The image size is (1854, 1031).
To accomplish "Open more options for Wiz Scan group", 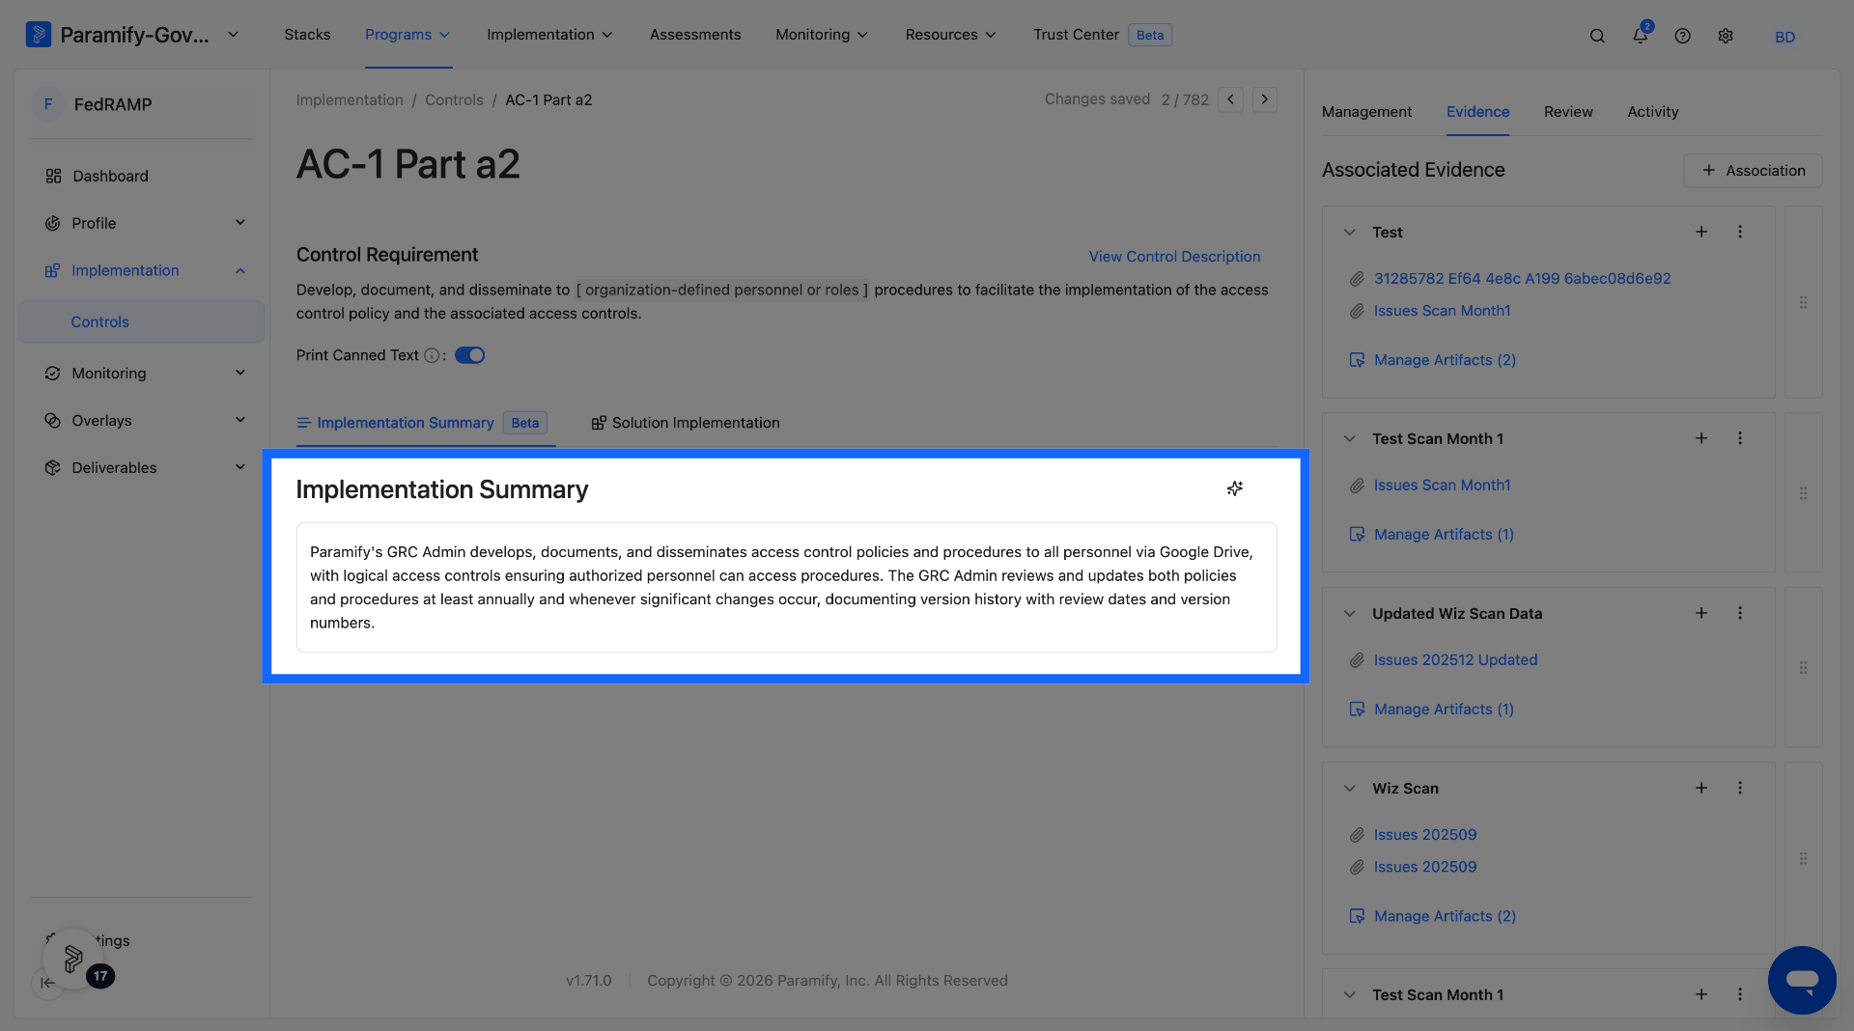I will point(1740,788).
